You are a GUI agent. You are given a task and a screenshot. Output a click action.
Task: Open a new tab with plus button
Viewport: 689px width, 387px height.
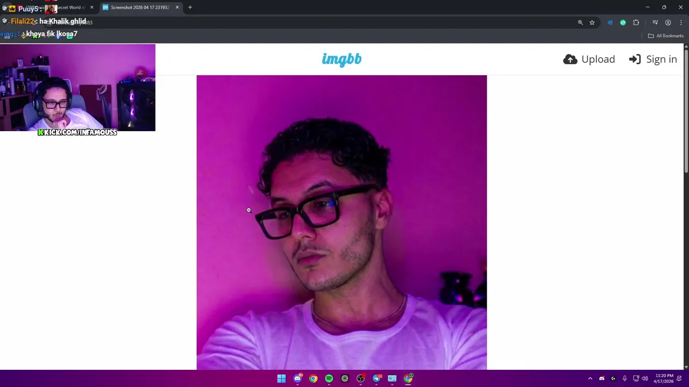[190, 8]
